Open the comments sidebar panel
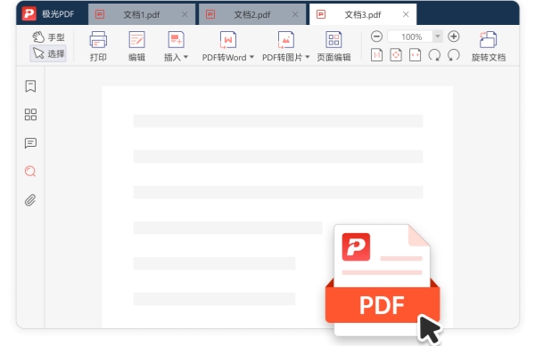The width and height of the screenshot is (535, 346). coord(30,143)
